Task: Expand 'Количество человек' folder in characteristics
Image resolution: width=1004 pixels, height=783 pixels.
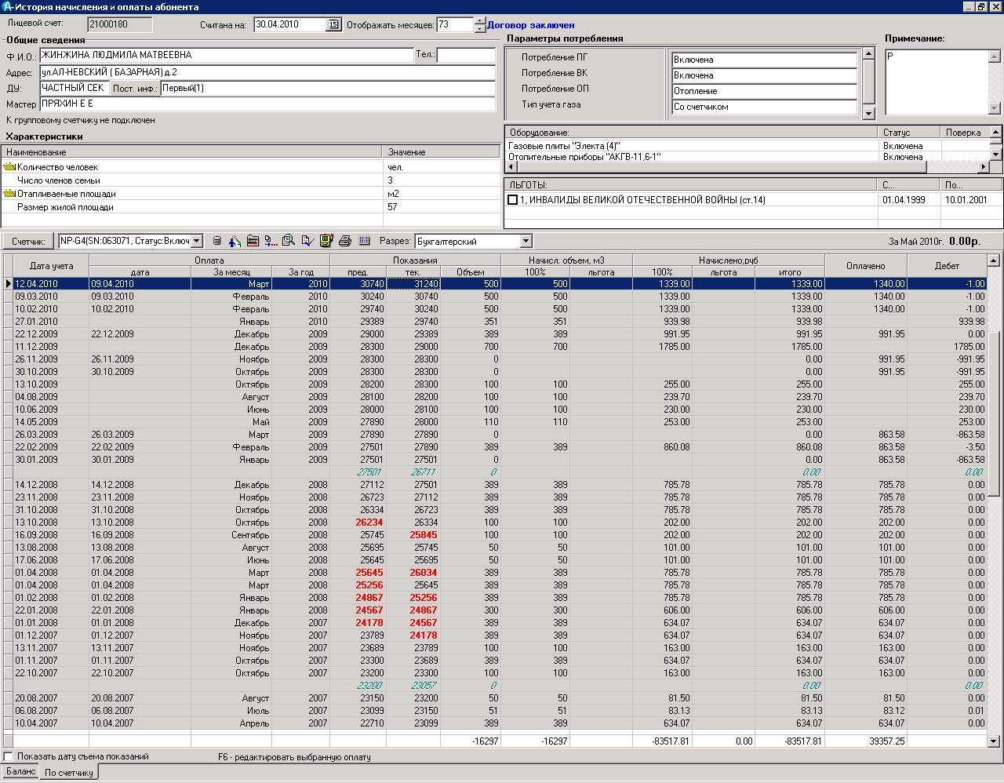Action: (x=10, y=167)
